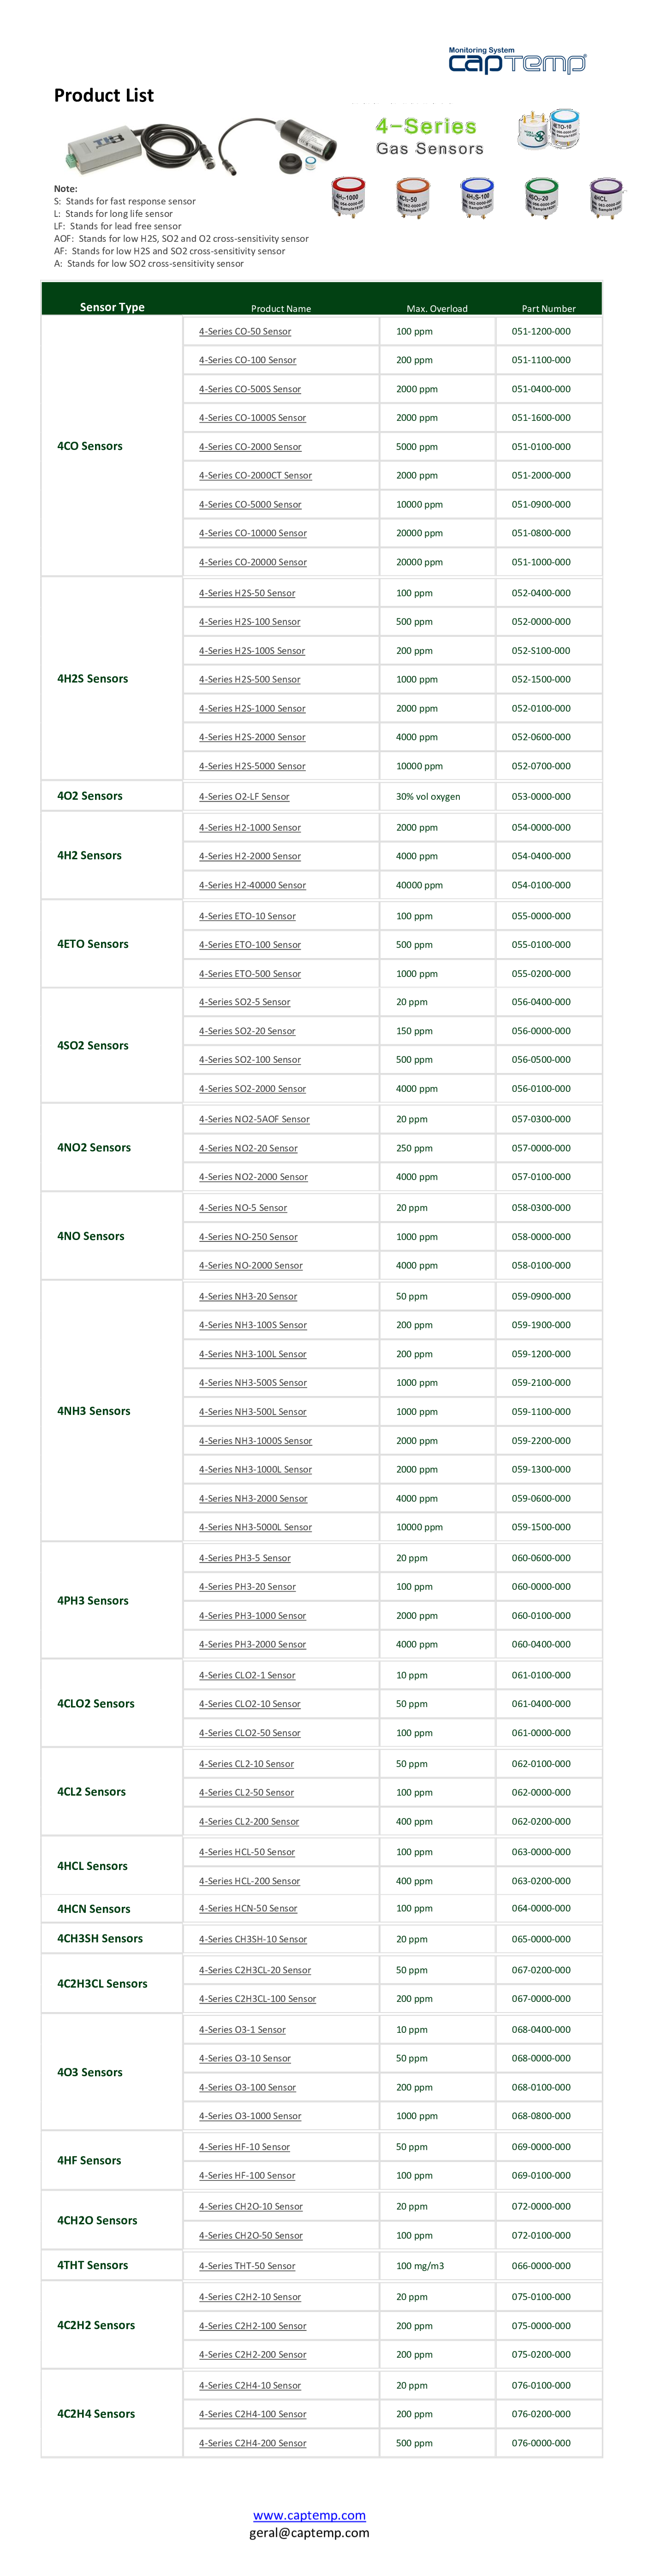Viewport: 649px width, 2576px height.
Task: Click the red-capped gas sensor image
Action: [x=348, y=198]
